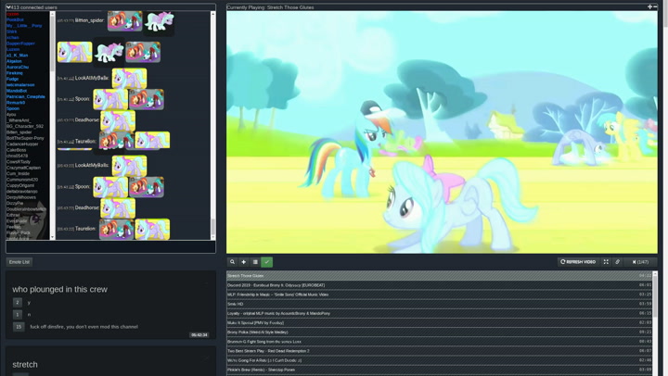668x376 pixels.
Task: Select 'MLP: Friendship is Magic Smile Song' entry
Action: click(439, 295)
